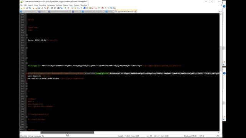Click line number 79 in the margin
Image resolution: width=246 pixels, height=138 pixels.
(x=22, y=73)
